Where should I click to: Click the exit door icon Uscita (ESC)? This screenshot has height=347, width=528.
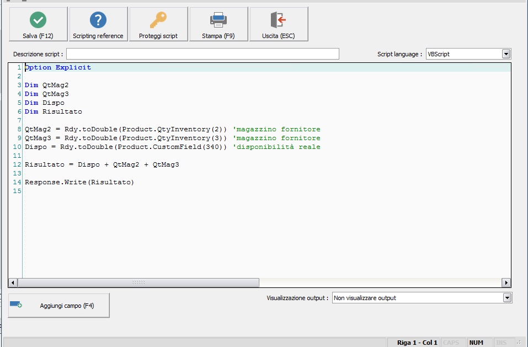click(x=279, y=20)
